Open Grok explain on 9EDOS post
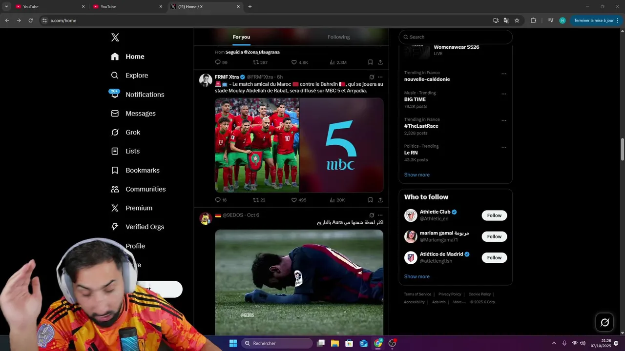The image size is (625, 351). 372,215
